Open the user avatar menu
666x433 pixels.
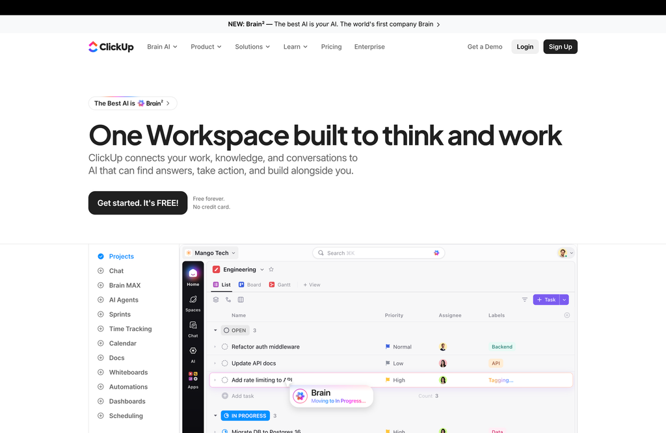pyautogui.click(x=565, y=253)
